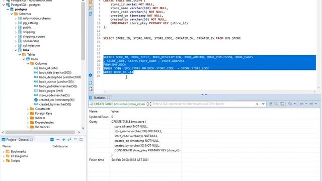Click the load SQL script file icon
This screenshot has height=181, width=322.
pyautogui.click(x=91, y=83)
